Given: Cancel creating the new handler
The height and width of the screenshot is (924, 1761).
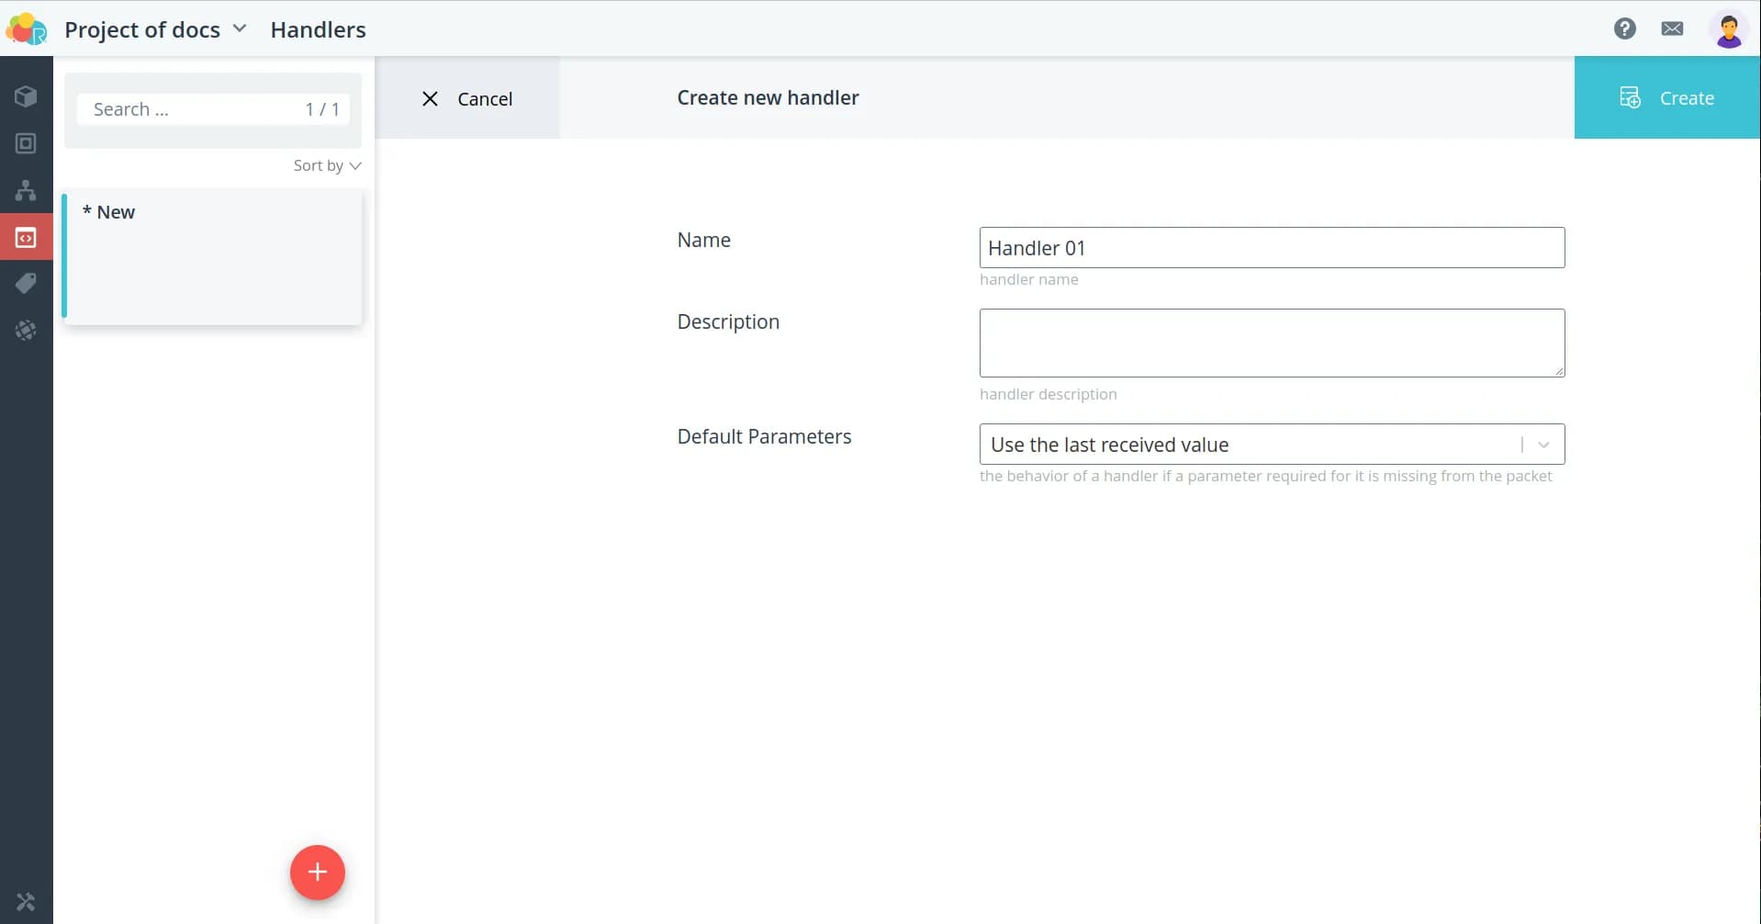Looking at the screenshot, I should pyautogui.click(x=466, y=98).
